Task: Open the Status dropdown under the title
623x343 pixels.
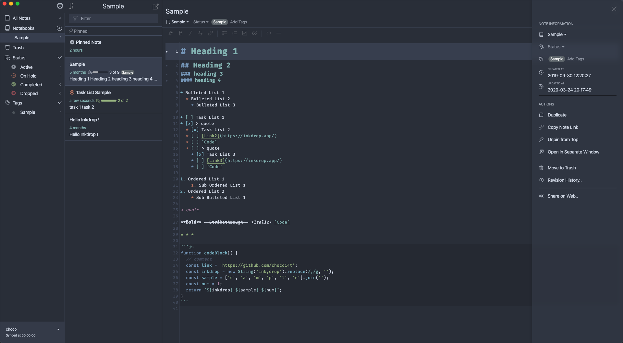Action: [201, 22]
